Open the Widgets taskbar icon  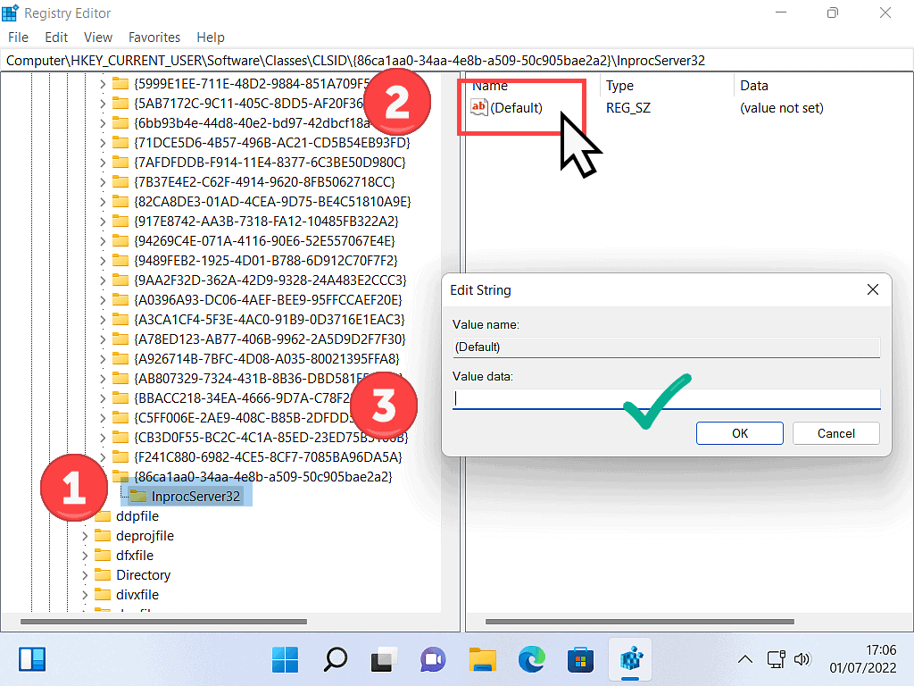(32, 660)
